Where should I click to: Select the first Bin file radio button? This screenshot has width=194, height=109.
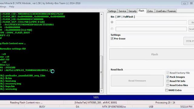point(112,22)
